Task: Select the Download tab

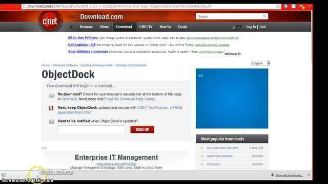Action: [x=124, y=27]
